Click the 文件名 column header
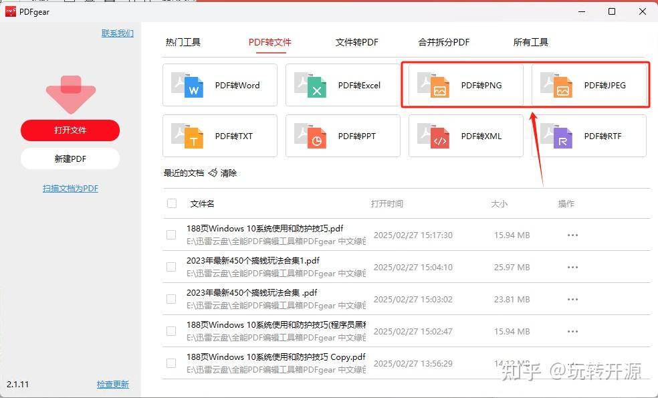Viewport: 658px width, 398px height. [x=202, y=203]
